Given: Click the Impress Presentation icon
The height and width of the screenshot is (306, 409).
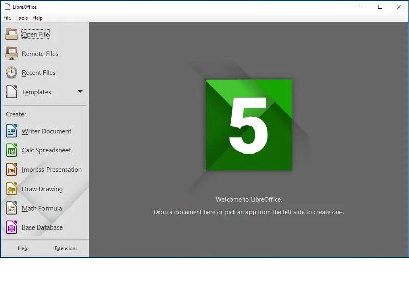Looking at the screenshot, I should [11, 169].
